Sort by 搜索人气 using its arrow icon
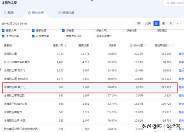The width and height of the screenshot is (184, 132). pyautogui.click(x=65, y=45)
